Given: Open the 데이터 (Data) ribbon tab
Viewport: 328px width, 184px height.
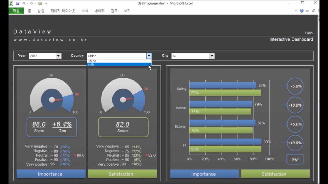Looking at the screenshot, I should click(x=99, y=11).
